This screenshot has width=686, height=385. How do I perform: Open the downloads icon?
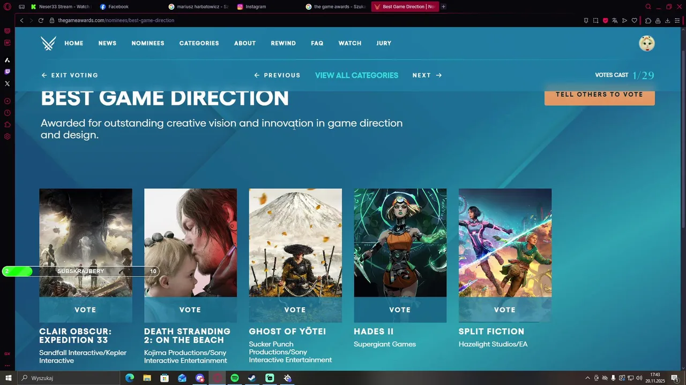(667, 20)
